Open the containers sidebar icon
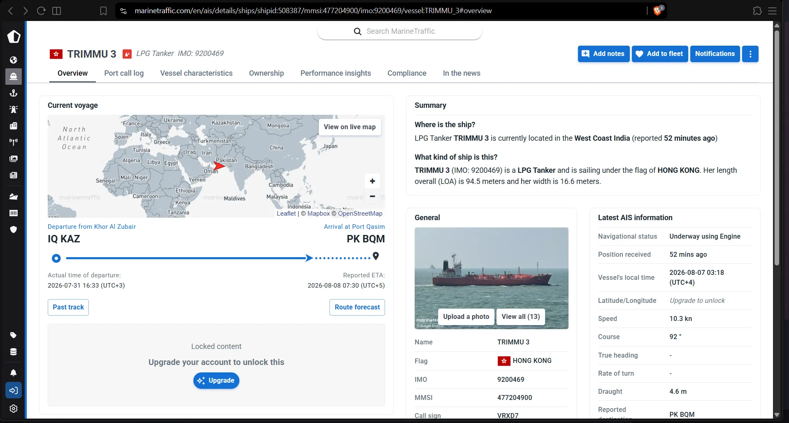 14,213
